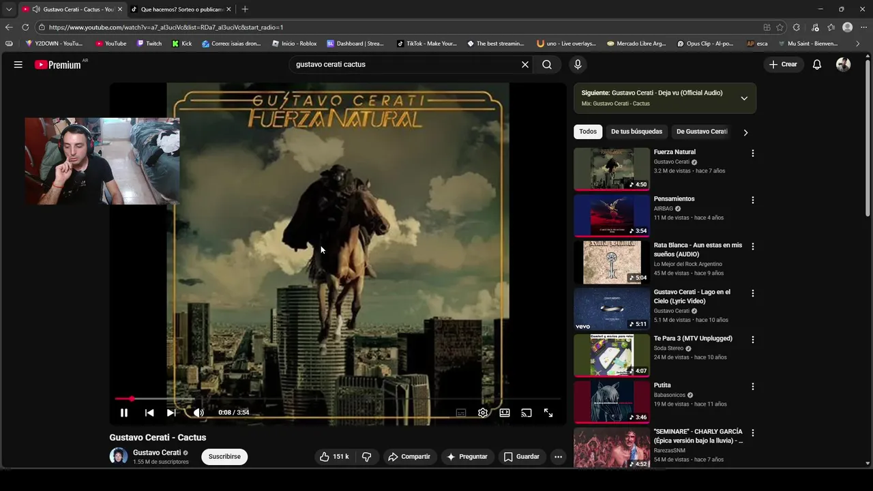Open Twitch bookmark
The image size is (873, 491).
149,44
